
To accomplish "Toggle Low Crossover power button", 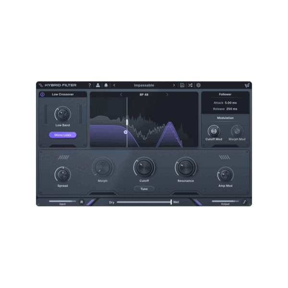I will click(x=42, y=95).
